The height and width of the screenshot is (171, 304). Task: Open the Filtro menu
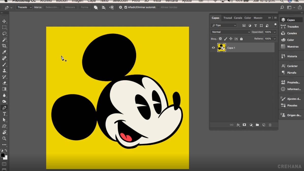[x=136, y=1]
